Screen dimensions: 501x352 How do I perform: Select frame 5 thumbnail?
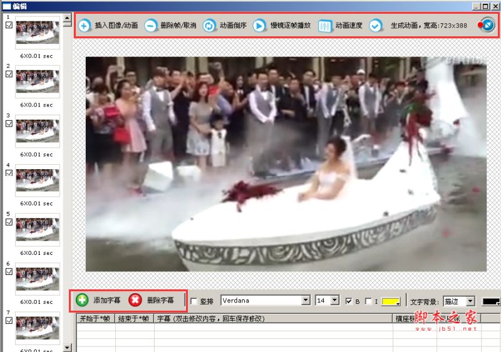38,229
